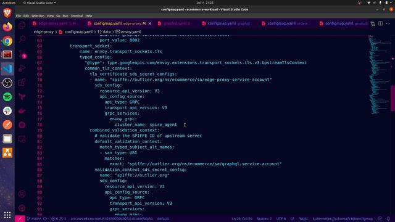Switch to configmap.yaml products tab
The height and width of the screenshot is (222, 395).
point(343,23)
